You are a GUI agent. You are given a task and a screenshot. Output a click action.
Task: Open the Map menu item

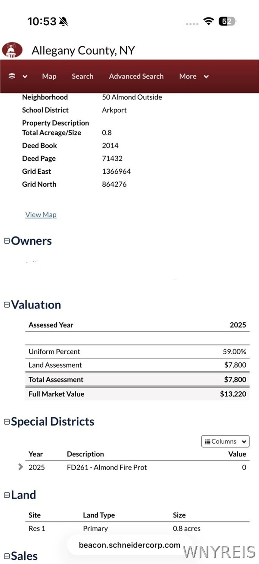tap(49, 76)
